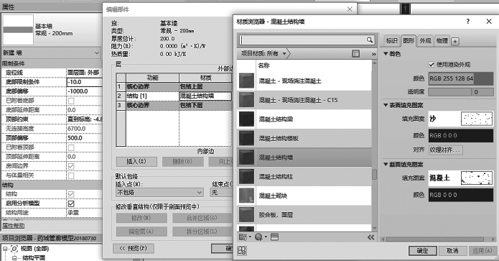
Task: Click the 确定 button in material browser
Action: [423, 251]
